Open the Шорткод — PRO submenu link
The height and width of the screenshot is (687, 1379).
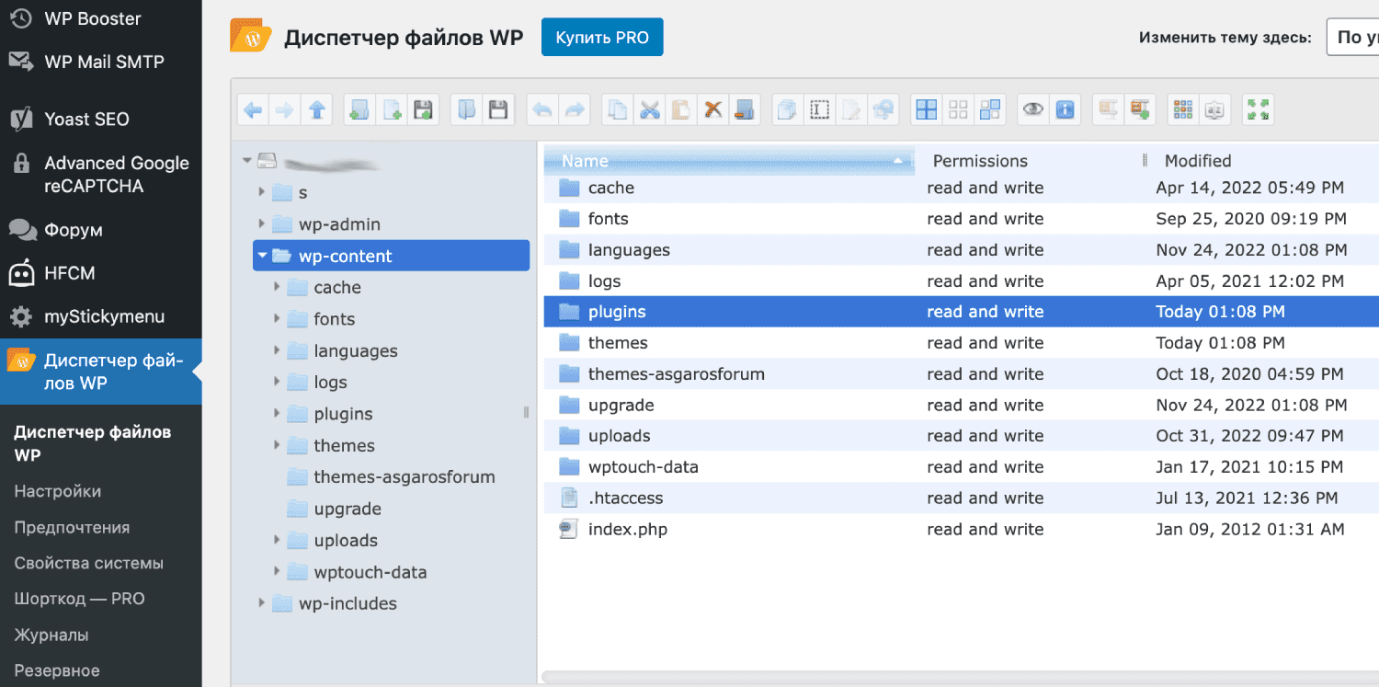pos(79,599)
